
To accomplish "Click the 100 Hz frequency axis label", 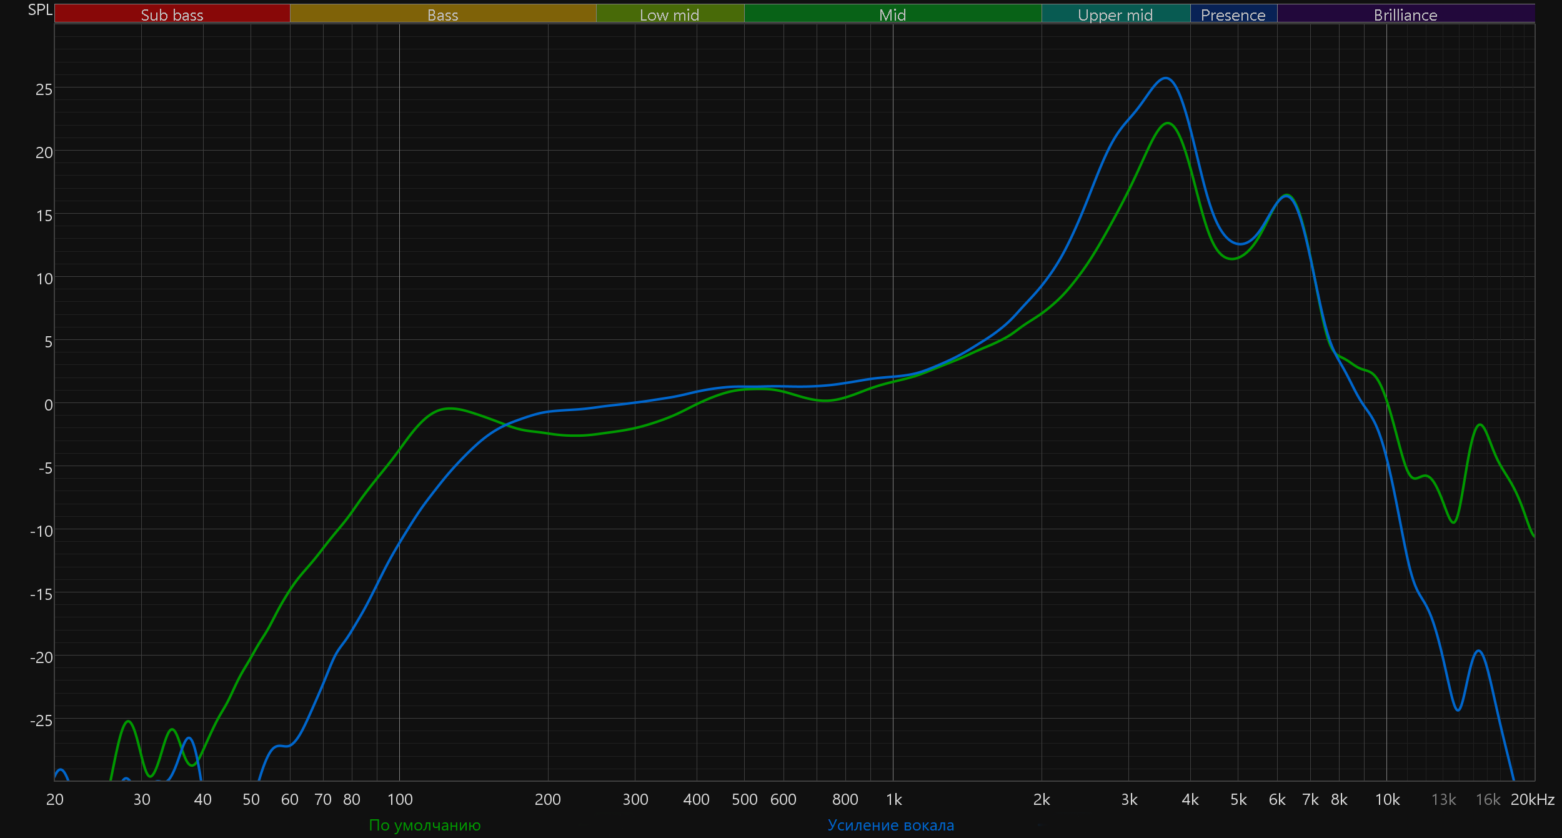I will (400, 799).
